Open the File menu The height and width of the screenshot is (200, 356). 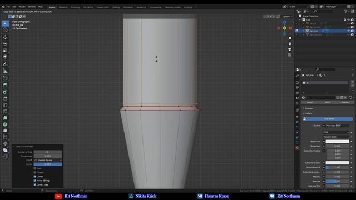[8, 7]
